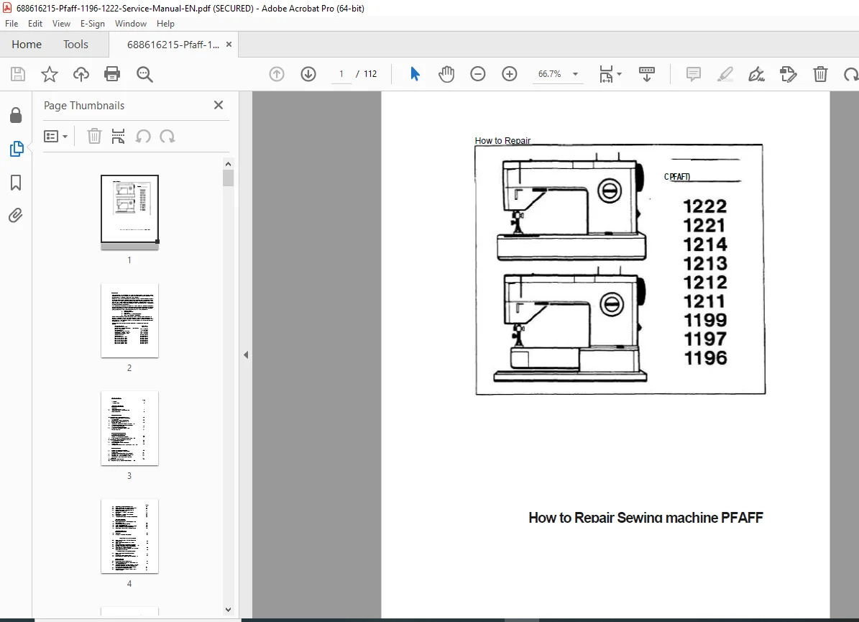Click model number 1196 in the document
Image resolution: width=859 pixels, height=622 pixels.
click(705, 358)
